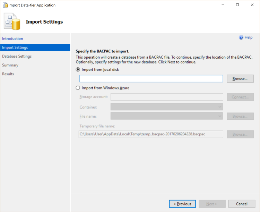Image resolution: width=260 pixels, height=212 pixels.
Task: Click the Storage account text field
Action: [166, 97]
